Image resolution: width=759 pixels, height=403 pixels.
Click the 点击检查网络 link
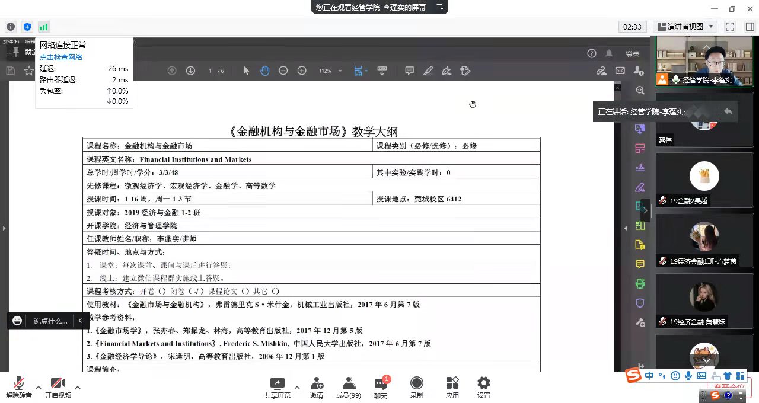pyautogui.click(x=61, y=57)
